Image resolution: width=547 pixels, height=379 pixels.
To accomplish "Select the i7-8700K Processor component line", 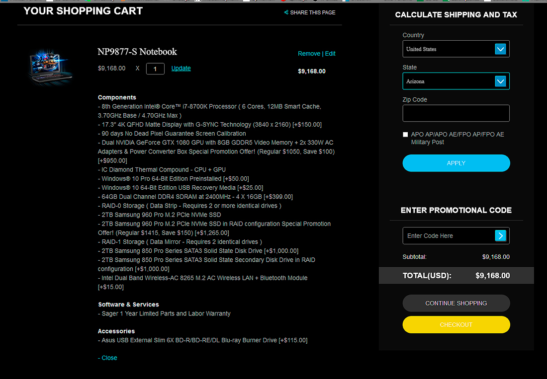I will click(209, 111).
